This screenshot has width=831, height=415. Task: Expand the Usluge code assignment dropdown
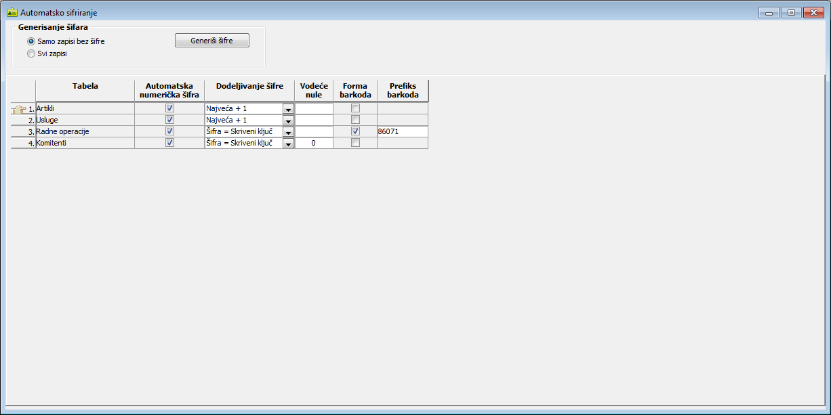(x=288, y=121)
